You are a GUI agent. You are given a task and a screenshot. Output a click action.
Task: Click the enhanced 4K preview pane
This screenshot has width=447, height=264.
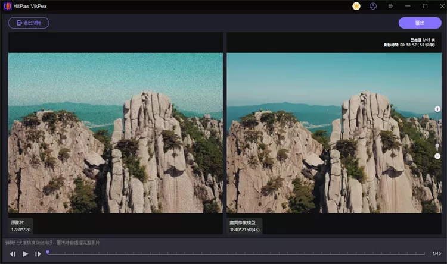pos(334,133)
